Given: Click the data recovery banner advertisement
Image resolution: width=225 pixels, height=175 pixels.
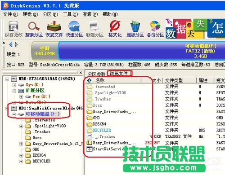Looking at the screenshot, I should tap(195, 28).
